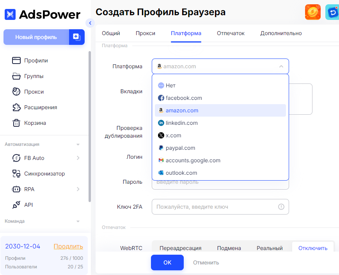Screen dimensions: 339x275
Task: Collapse the Команда section
Action: (x=78, y=222)
